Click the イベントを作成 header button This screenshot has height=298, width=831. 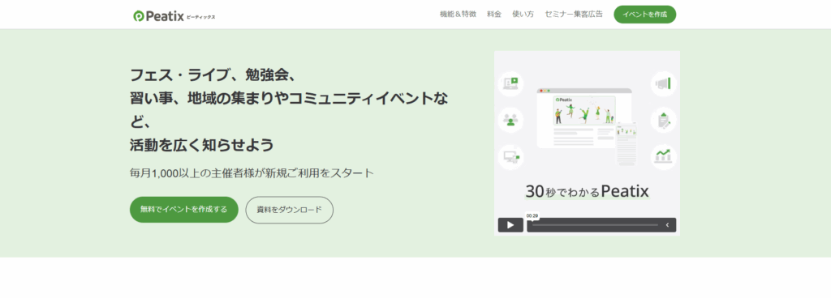coord(645,15)
